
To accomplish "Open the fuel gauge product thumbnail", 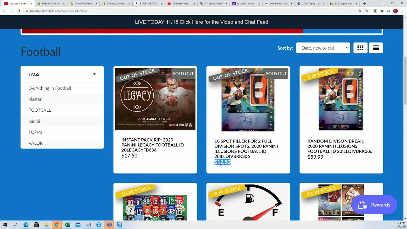I will pos(248,203).
